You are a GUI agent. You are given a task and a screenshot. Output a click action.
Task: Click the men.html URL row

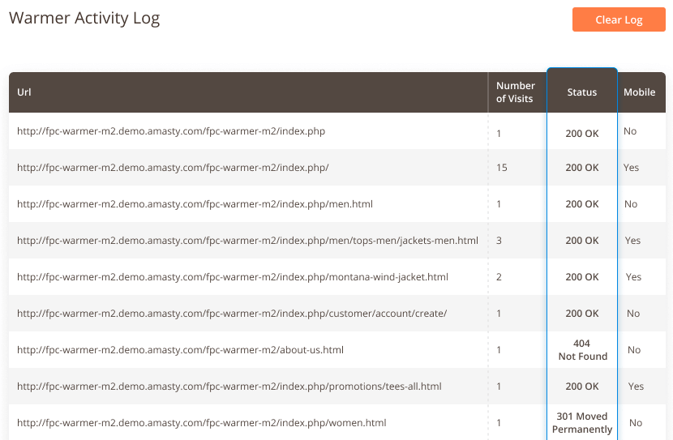pyautogui.click(x=195, y=204)
